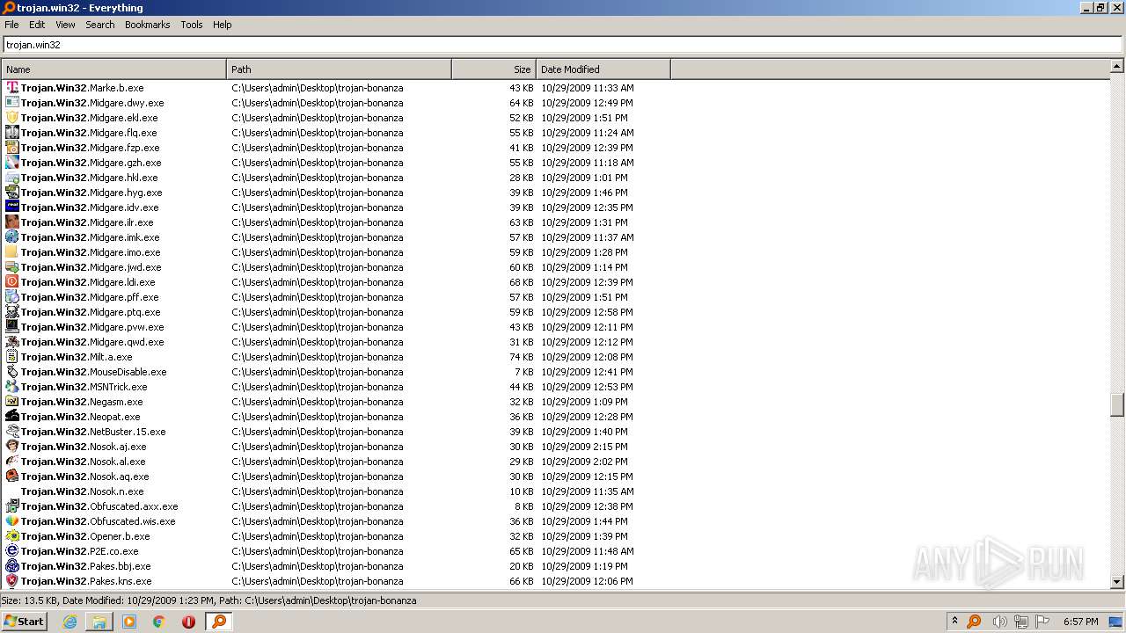The image size is (1126, 633).
Task: Click the face icon of Trojan.Win32.Nosok.aj.exe
Action: pyautogui.click(x=12, y=447)
